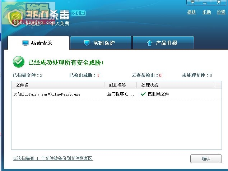The width and height of the screenshot is (228, 171).
Task: Select the 病毒查杀 tab
Action: tap(38, 43)
